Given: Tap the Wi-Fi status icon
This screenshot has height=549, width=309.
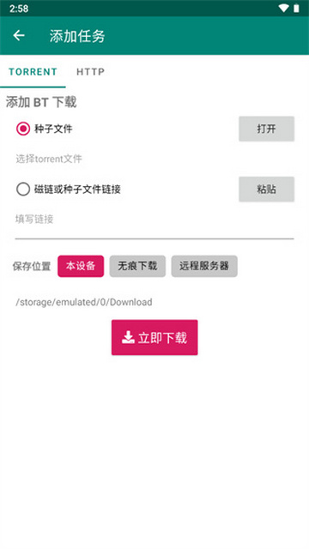Looking at the screenshot, I should tap(283, 8).
